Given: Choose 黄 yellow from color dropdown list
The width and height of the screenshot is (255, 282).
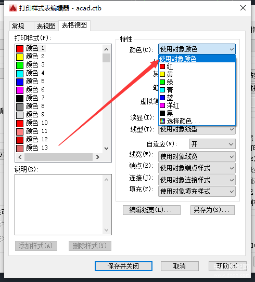Looking at the screenshot, I should coord(197,74).
